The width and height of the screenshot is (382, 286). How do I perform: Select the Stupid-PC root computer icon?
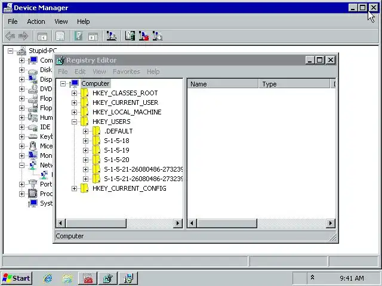(21, 51)
